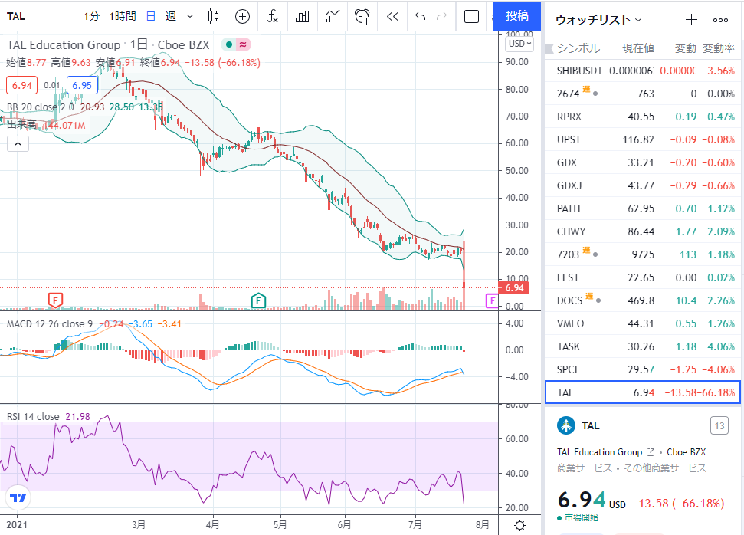This screenshot has width=744, height=535.
Task: Open chart settings gear icon
Action: [520, 526]
